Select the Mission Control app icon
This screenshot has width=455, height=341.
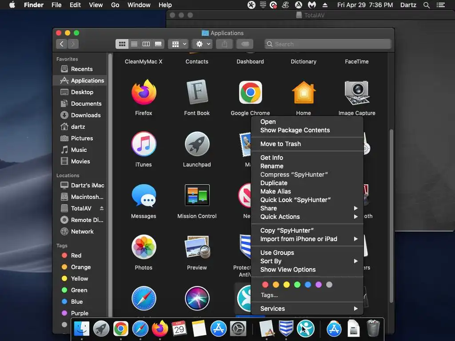coord(197,195)
